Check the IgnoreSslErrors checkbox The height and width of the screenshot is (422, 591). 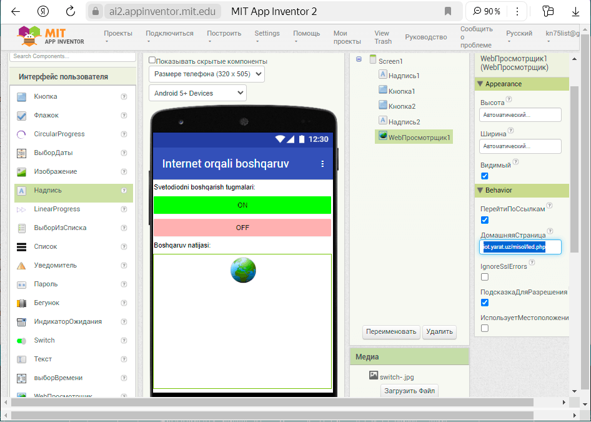(485, 277)
